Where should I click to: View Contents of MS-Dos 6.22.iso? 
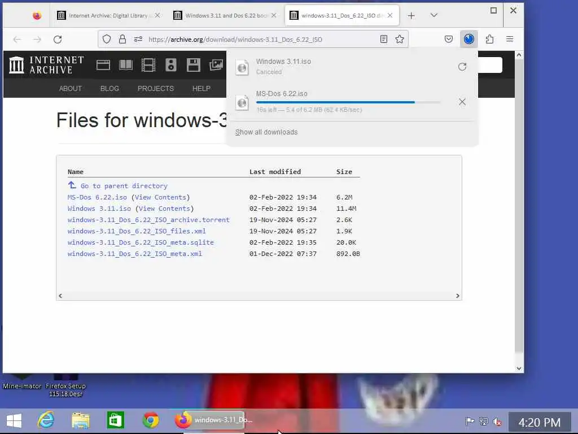[160, 197]
